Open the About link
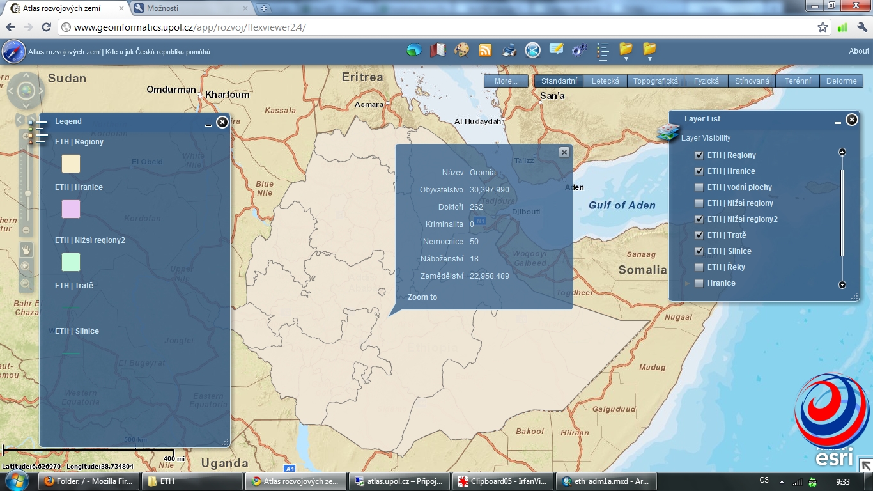 (x=859, y=51)
